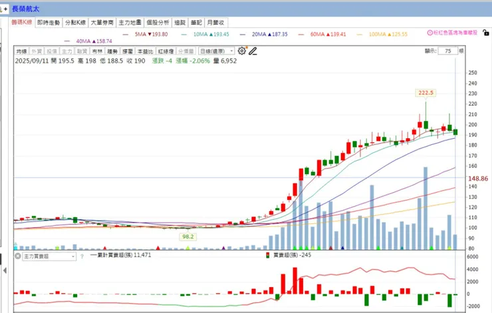Toggle the 融資 overlay button

point(82,51)
